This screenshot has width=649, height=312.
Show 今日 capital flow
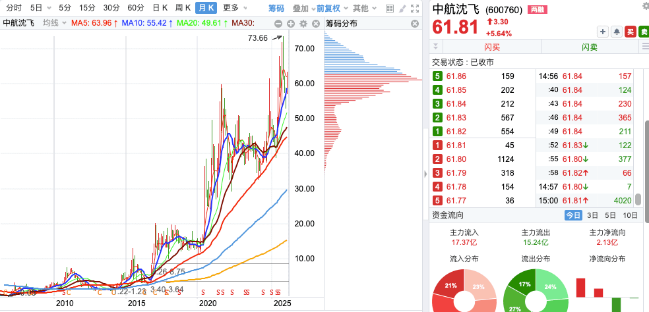point(573,215)
